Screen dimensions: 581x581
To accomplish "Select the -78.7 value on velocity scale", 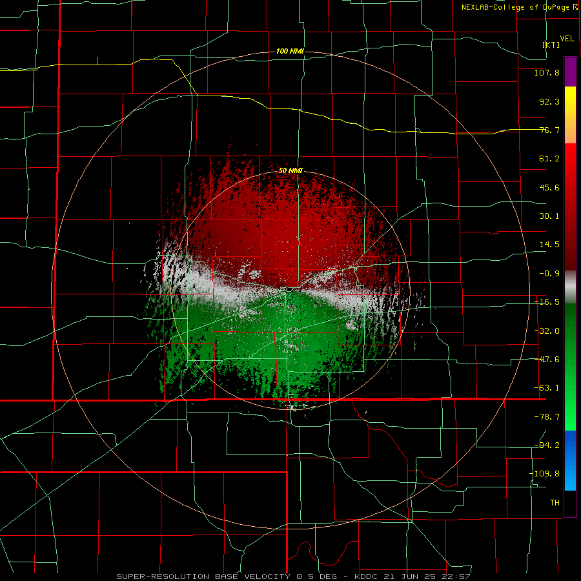I will (x=547, y=417).
